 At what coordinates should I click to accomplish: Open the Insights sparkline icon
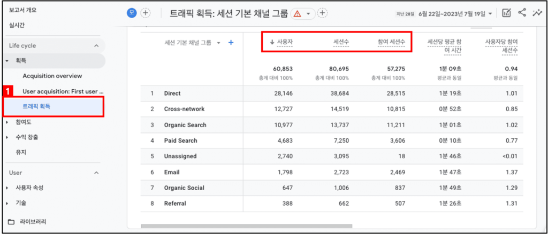point(536,13)
